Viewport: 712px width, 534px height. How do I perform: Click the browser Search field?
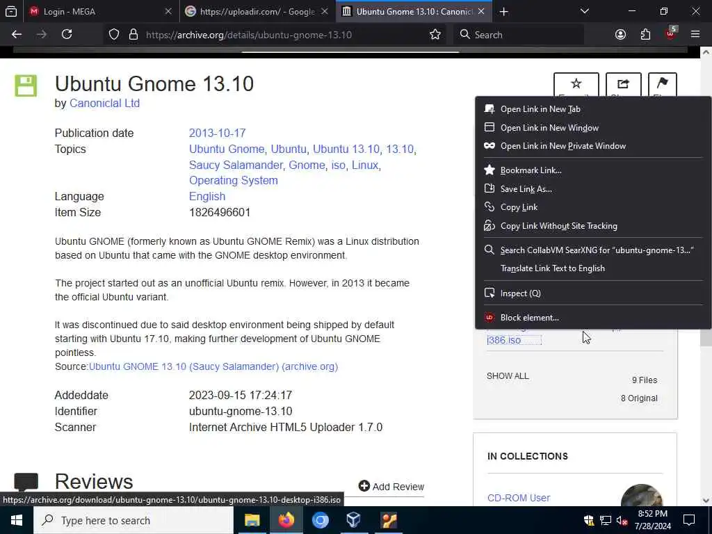tap(518, 35)
